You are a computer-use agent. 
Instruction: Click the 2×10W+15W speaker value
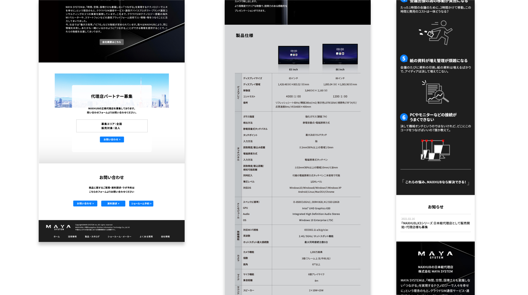(x=316, y=290)
